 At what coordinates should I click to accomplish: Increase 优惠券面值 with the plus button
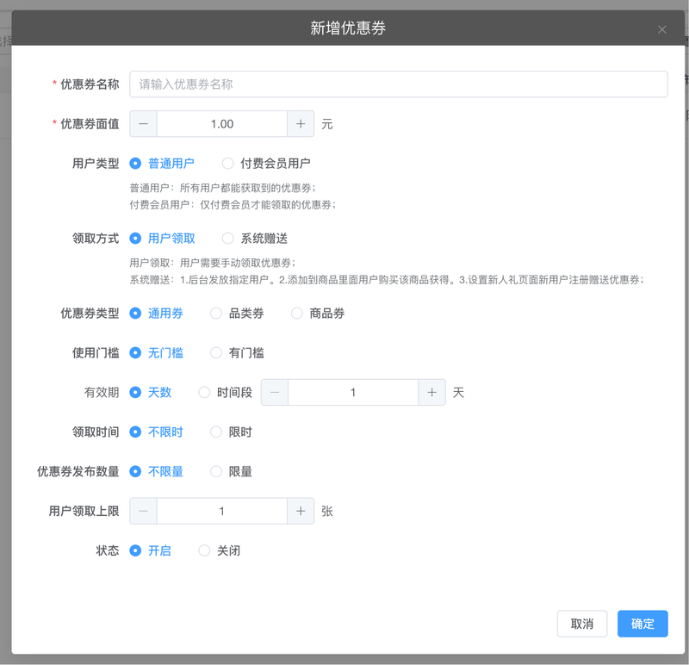pyautogui.click(x=301, y=124)
